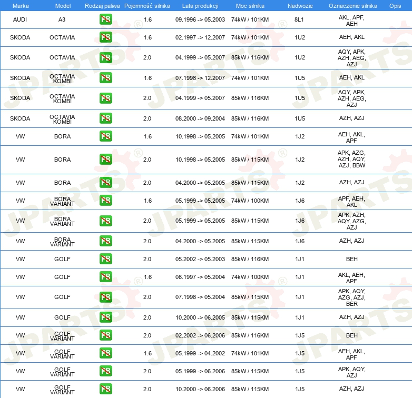
Task: Click fuel icon in Golf row with BER engine
Action: click(x=105, y=297)
